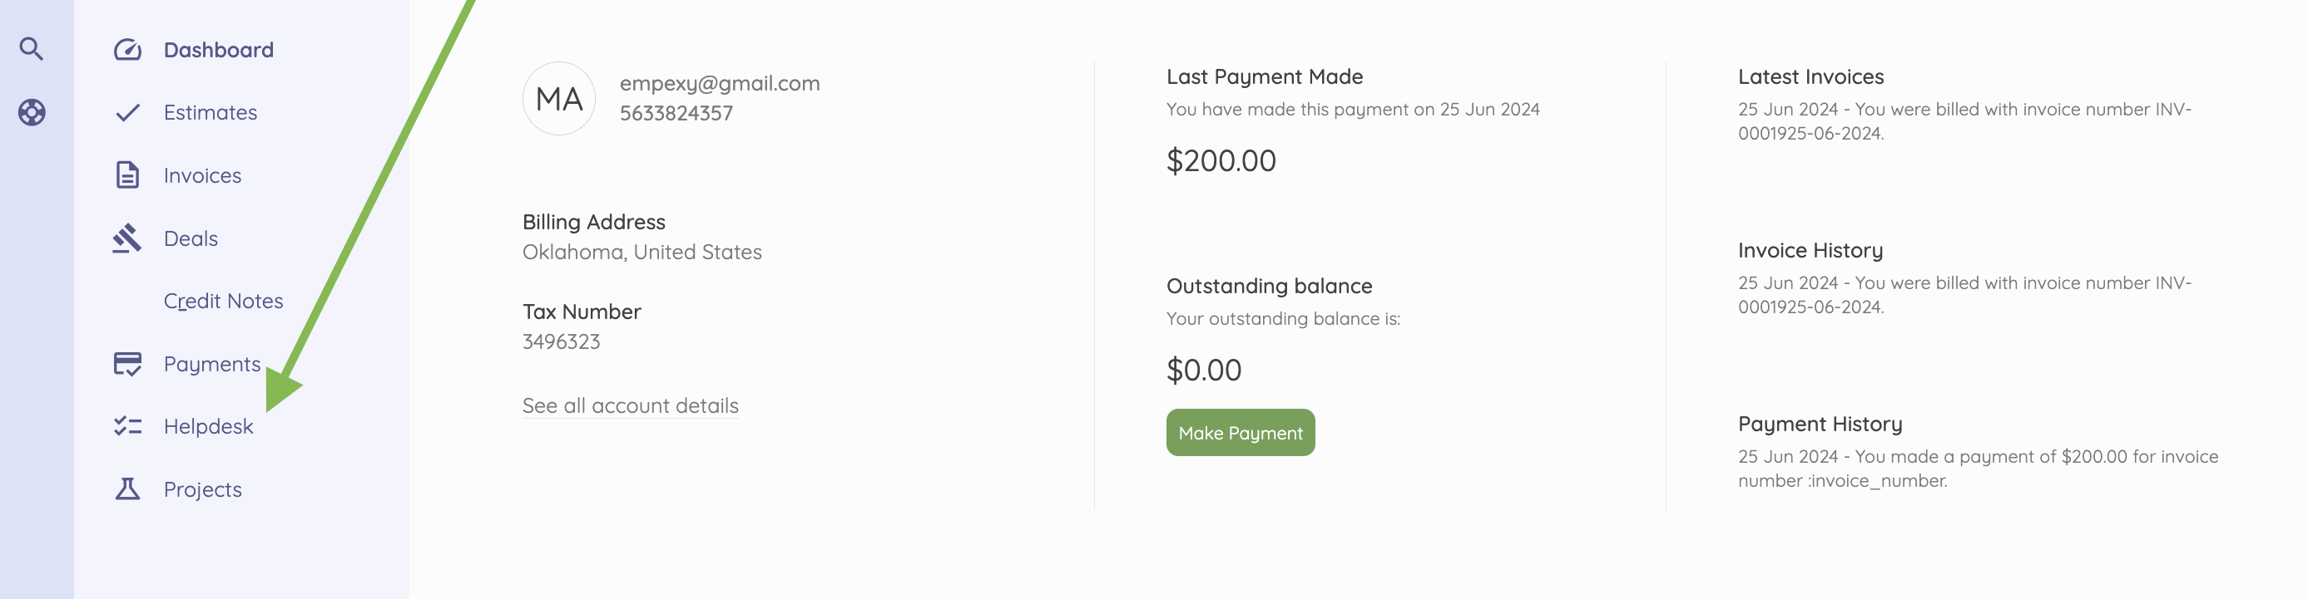Image resolution: width=2308 pixels, height=599 pixels.
Task: Click the Dashboard gauge icon
Action: tap(127, 50)
